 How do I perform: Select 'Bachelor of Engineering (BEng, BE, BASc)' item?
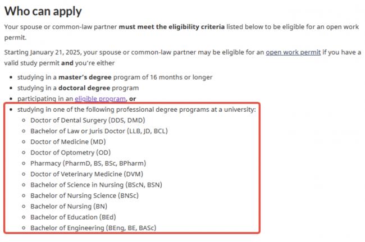tap(93, 228)
